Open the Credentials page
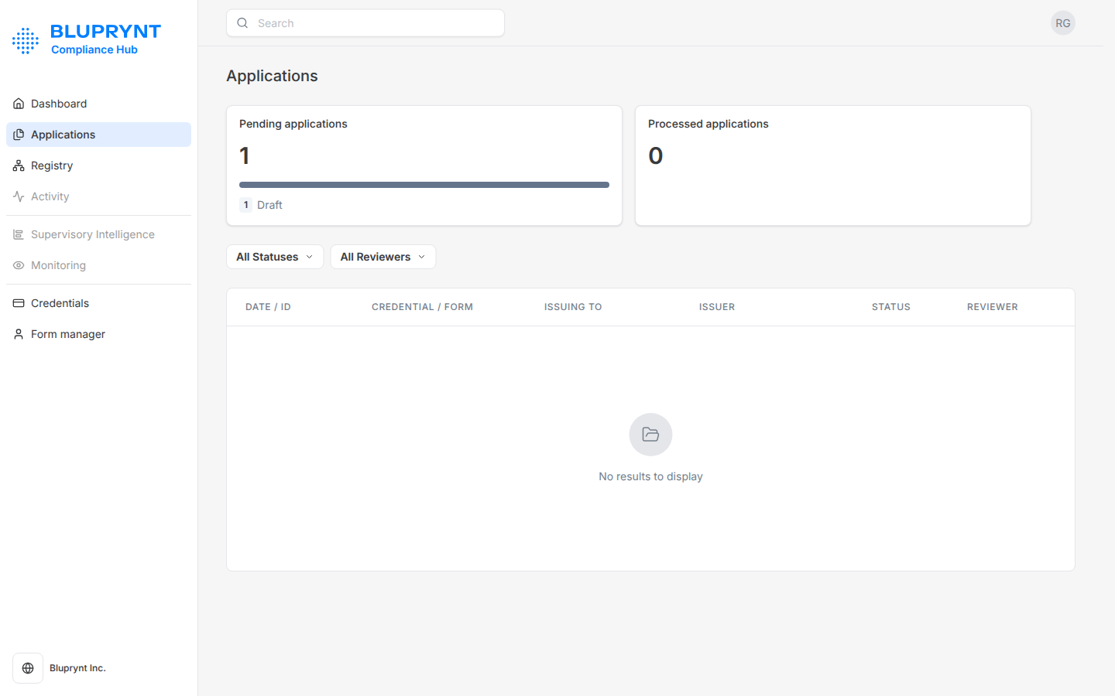The image size is (1115, 696). [98, 303]
